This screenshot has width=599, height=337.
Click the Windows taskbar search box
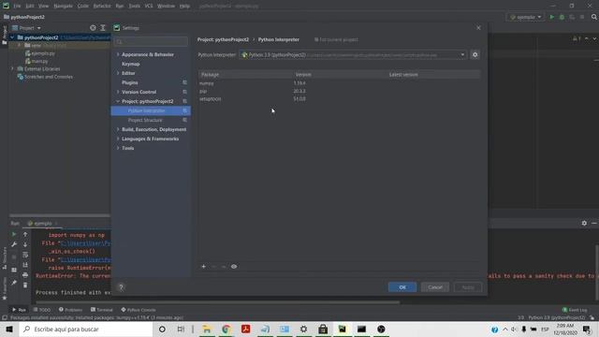pyautogui.click(x=85, y=329)
